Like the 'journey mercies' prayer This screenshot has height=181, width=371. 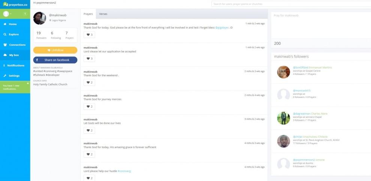click(89, 107)
